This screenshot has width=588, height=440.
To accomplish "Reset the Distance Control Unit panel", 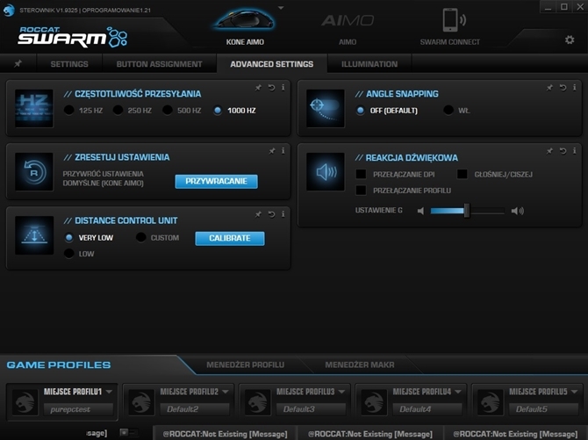I will (271, 214).
